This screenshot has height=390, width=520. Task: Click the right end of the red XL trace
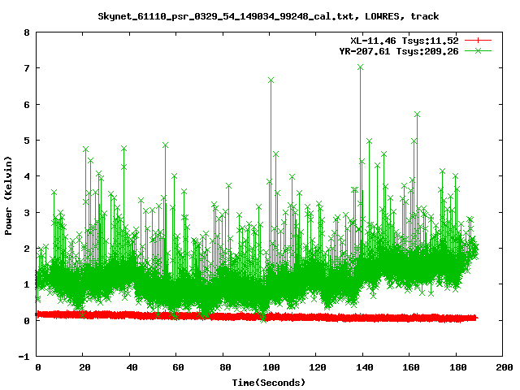tap(475, 318)
